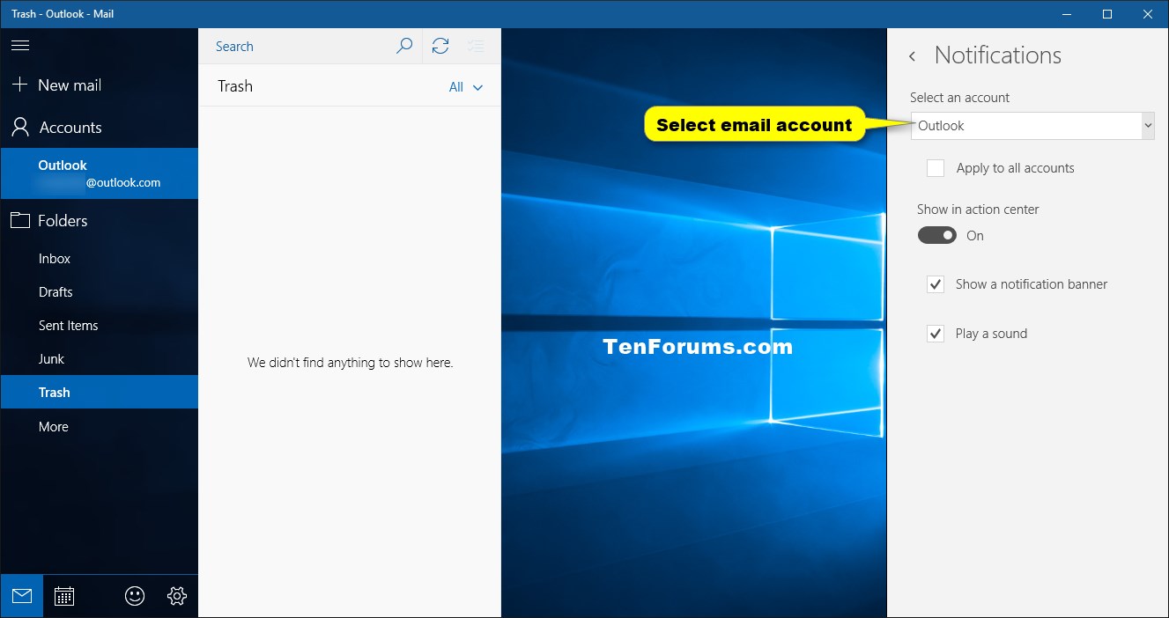1169x618 pixels.
Task: Open feedback smiley icon
Action: point(134,596)
